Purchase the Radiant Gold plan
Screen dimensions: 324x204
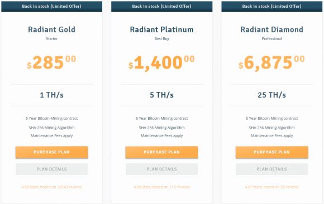coord(51,152)
